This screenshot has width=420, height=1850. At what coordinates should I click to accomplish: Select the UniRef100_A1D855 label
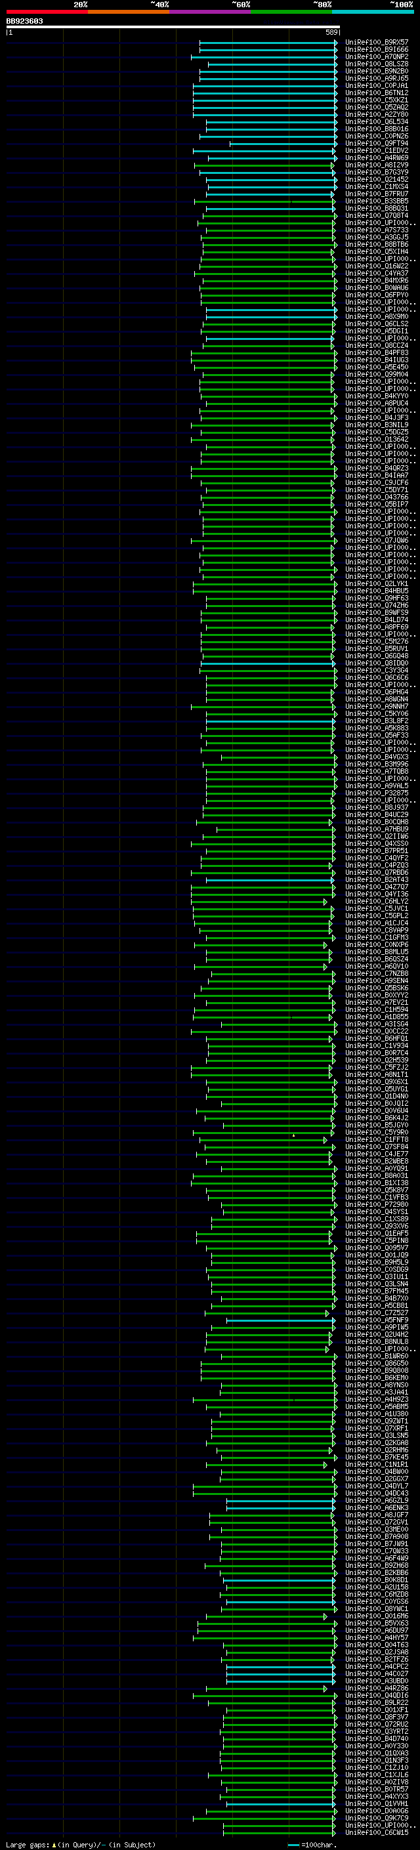376,1017
